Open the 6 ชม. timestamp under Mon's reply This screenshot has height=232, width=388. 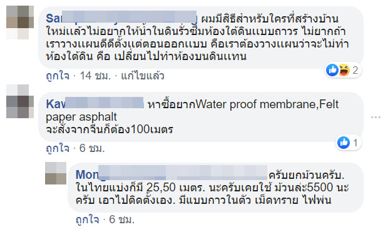click(122, 219)
